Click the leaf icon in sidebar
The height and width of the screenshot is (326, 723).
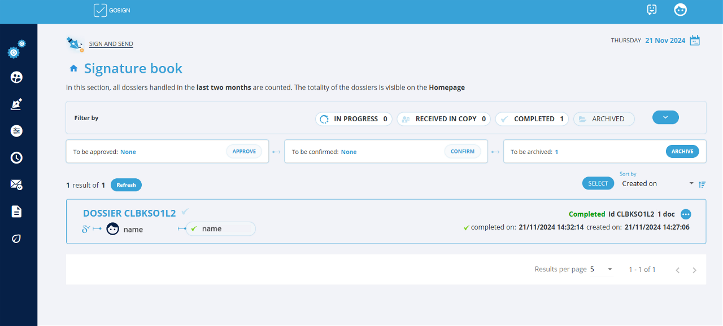point(16,239)
